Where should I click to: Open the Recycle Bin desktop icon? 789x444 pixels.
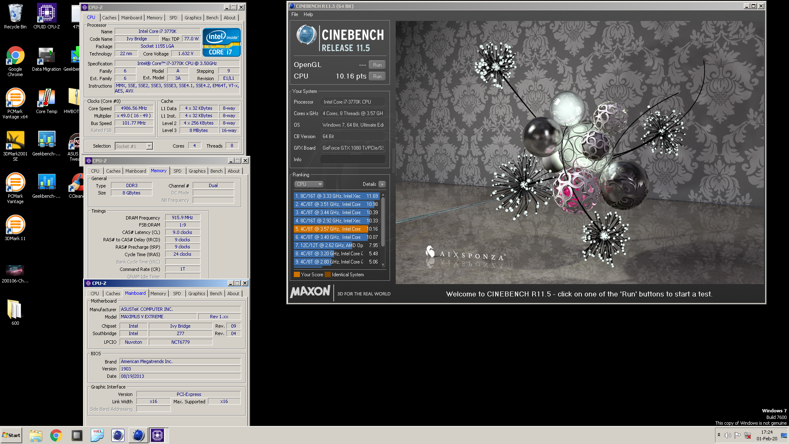[x=15, y=16]
